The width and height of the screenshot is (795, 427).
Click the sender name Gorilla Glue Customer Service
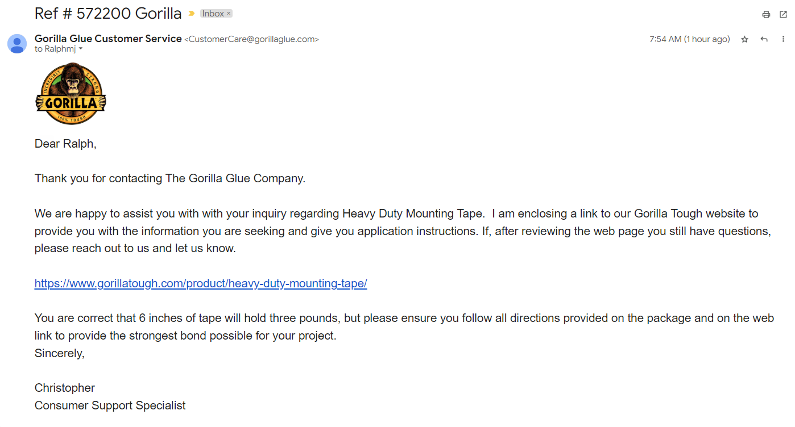[x=108, y=39]
